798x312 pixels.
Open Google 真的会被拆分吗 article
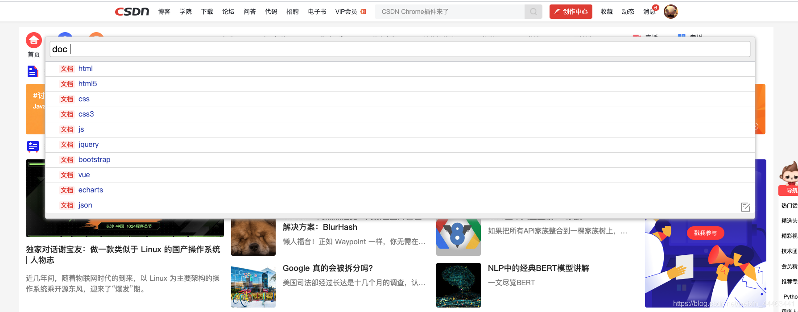(328, 268)
